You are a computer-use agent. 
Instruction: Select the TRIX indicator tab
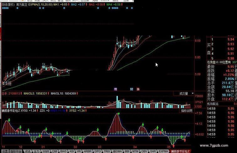[x=107, y=151]
